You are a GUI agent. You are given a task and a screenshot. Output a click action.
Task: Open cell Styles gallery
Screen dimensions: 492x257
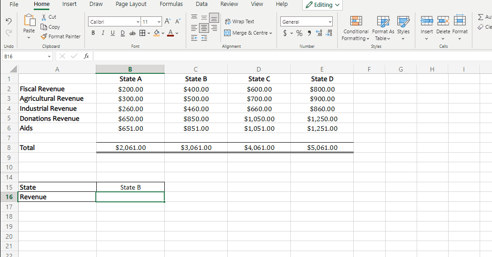[403, 28]
